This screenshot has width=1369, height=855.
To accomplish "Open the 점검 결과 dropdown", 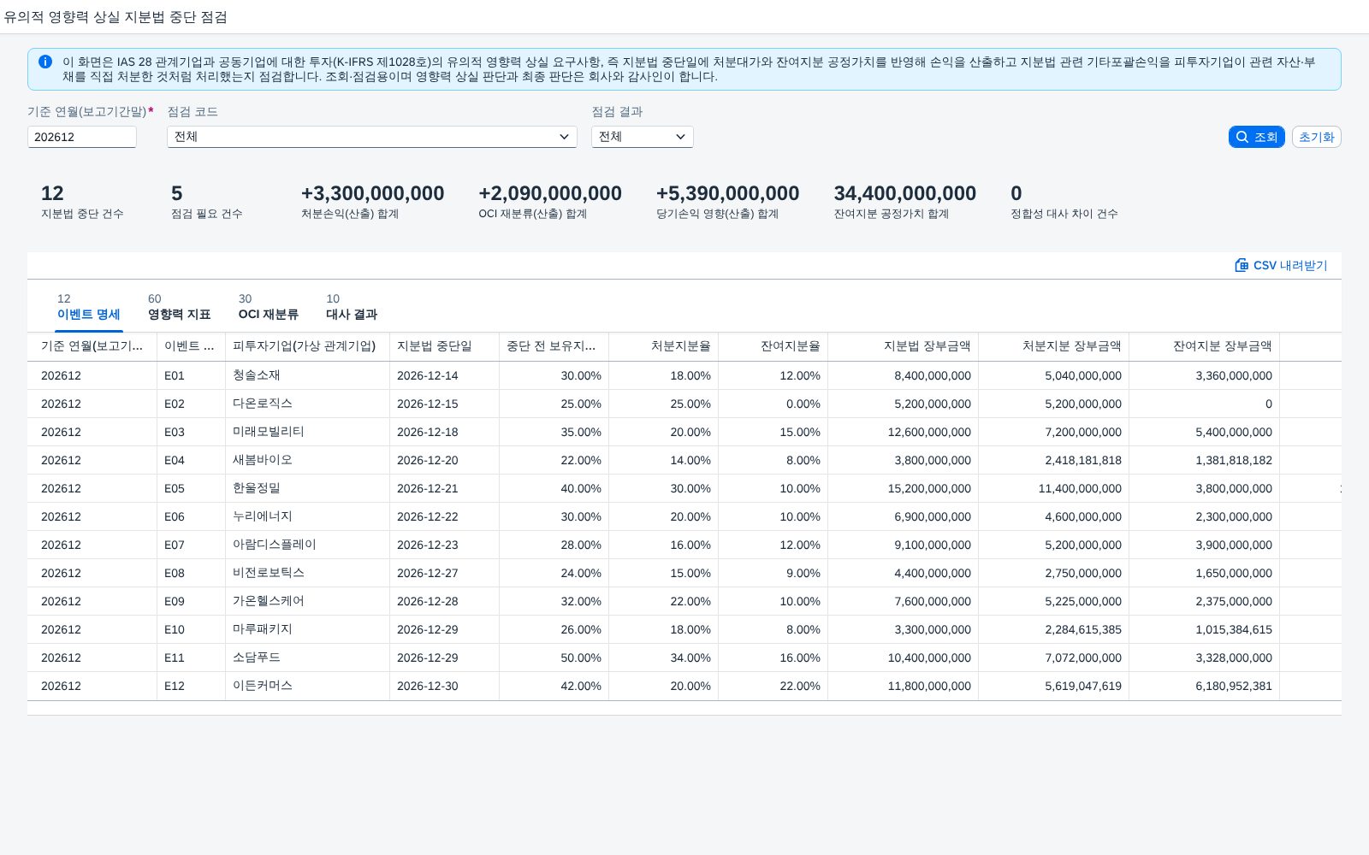I will click(x=643, y=137).
